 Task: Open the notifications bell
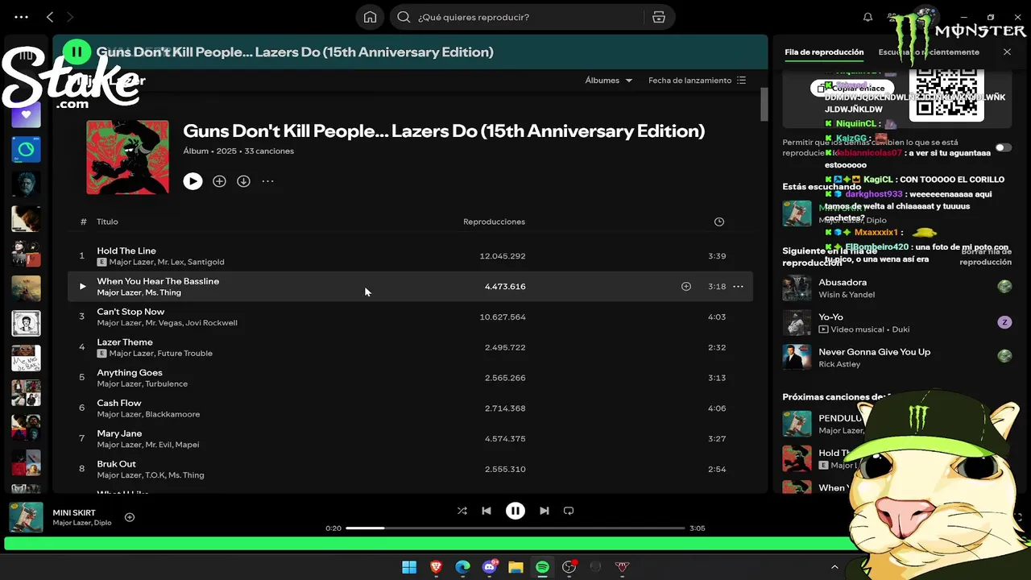tap(867, 17)
